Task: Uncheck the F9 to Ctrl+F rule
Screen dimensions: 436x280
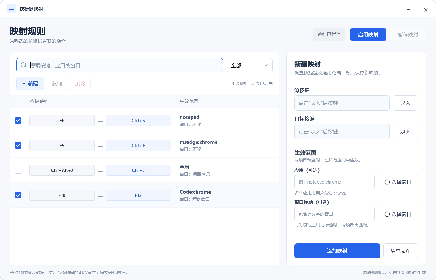Action: (x=18, y=145)
